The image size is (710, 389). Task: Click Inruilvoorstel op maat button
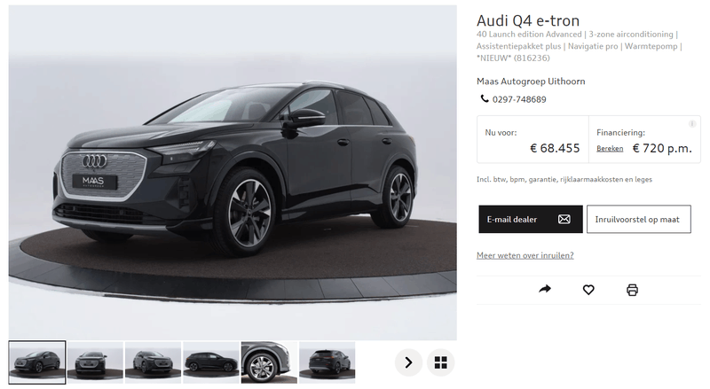pos(638,220)
